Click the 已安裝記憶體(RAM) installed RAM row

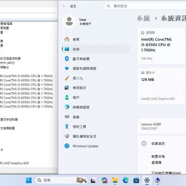[166, 173]
